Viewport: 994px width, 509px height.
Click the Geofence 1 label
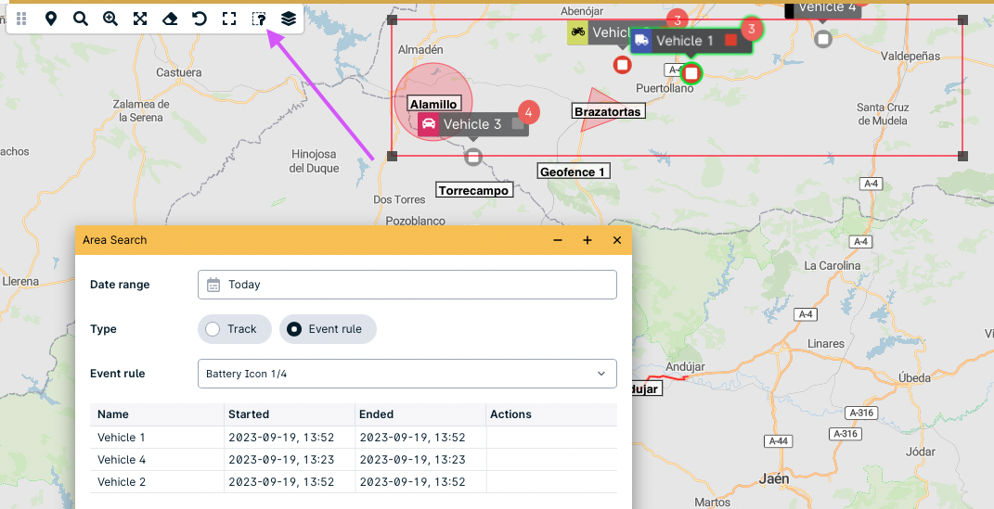click(x=574, y=172)
